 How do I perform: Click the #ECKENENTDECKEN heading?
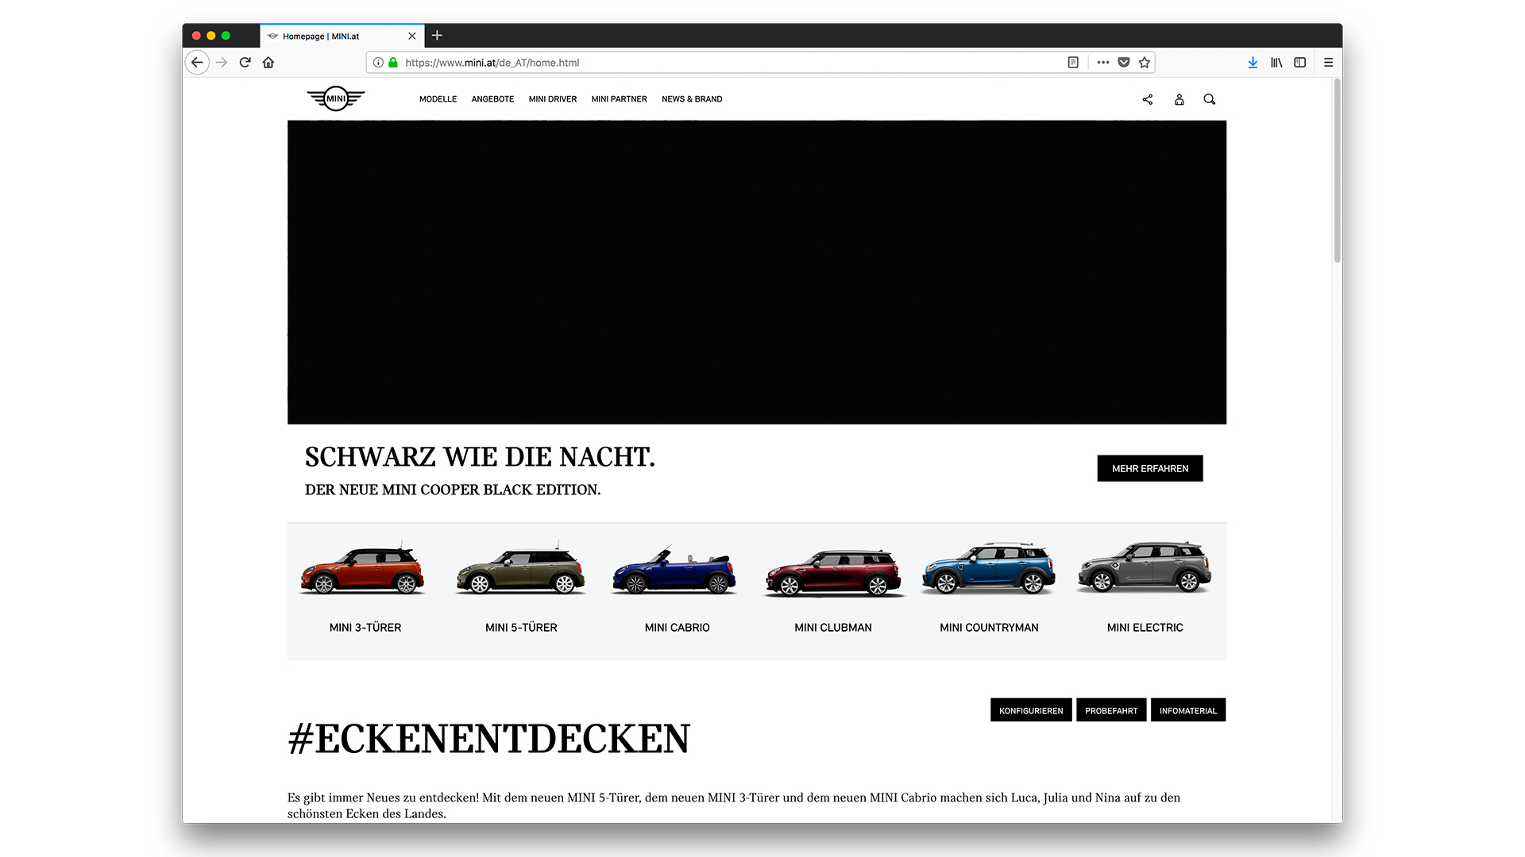(488, 739)
